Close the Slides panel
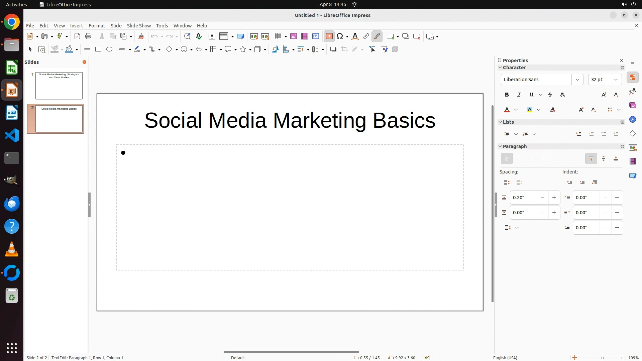Viewport: 642px width, 361px height. pyautogui.click(x=84, y=62)
